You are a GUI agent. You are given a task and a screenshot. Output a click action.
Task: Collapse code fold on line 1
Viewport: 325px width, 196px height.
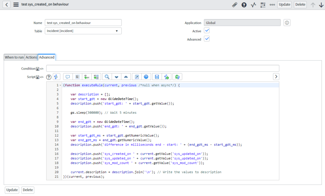pyautogui.click(x=60, y=85)
